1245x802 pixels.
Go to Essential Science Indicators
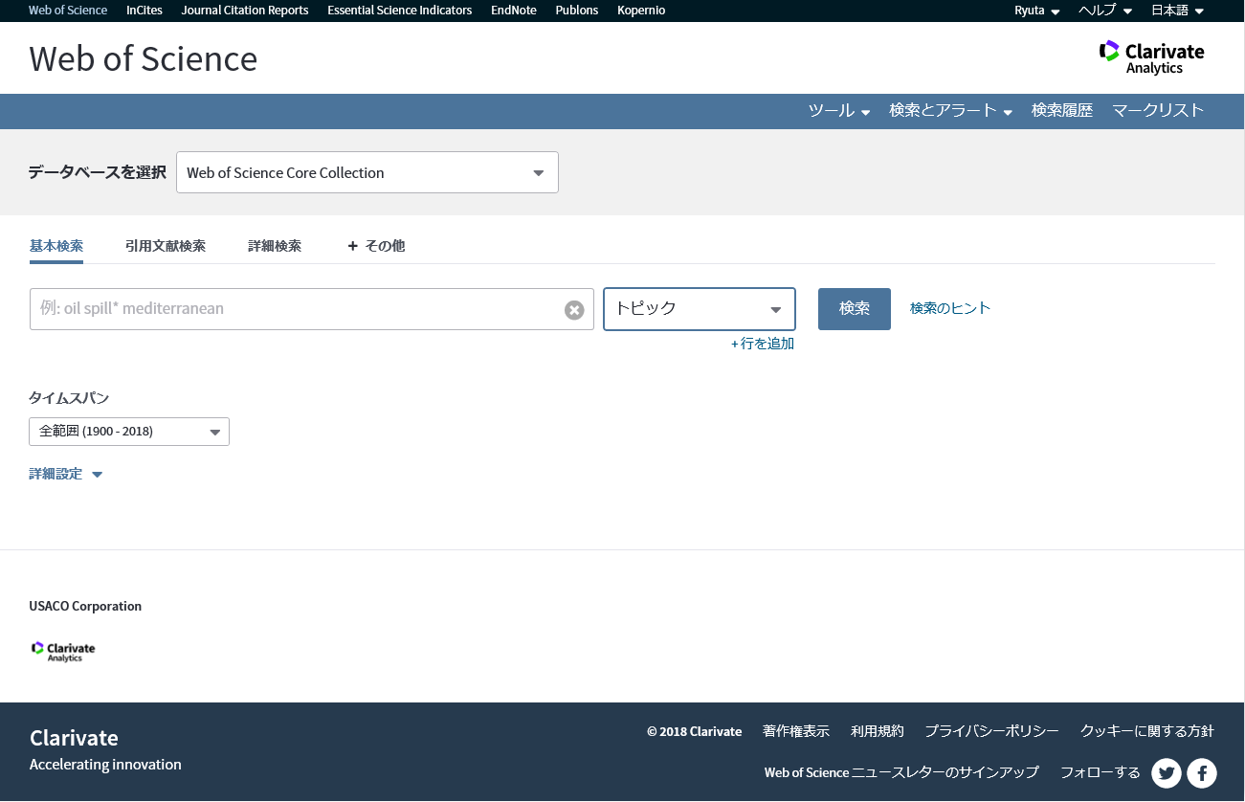point(400,11)
